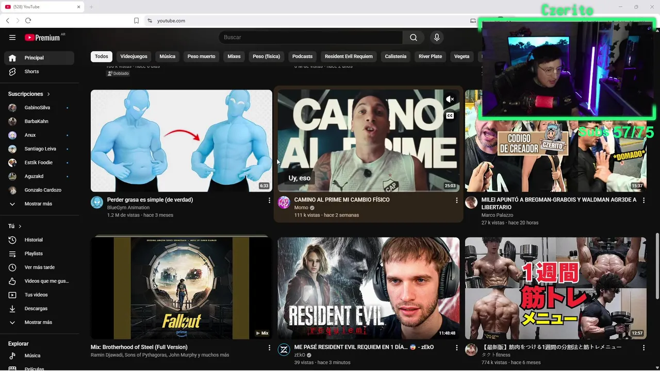The height and width of the screenshot is (371, 660).
Task: Toggle captions on Camino al Prime preview
Action: coord(450,115)
